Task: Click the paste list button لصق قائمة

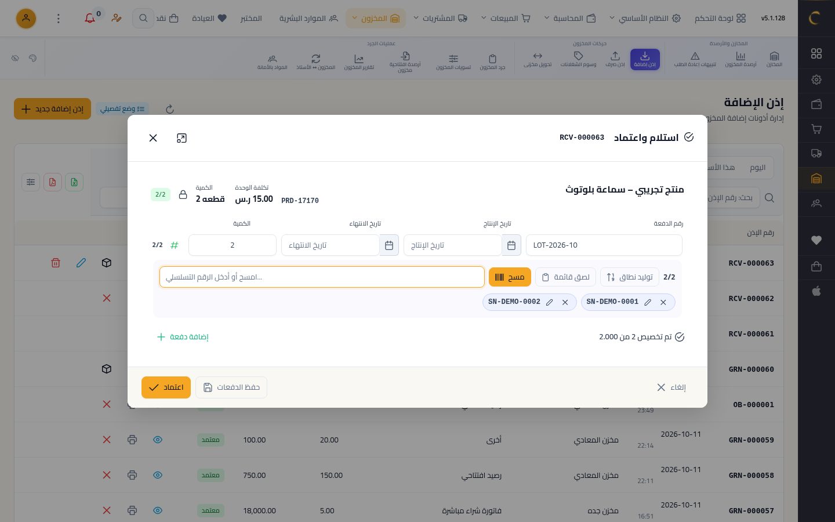Action: point(565,277)
